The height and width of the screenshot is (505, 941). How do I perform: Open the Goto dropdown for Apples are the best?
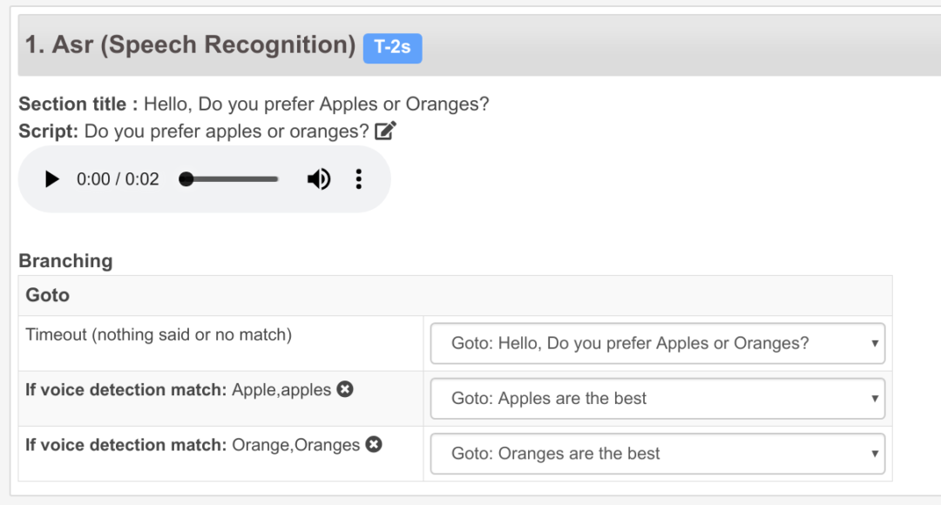[656, 398]
